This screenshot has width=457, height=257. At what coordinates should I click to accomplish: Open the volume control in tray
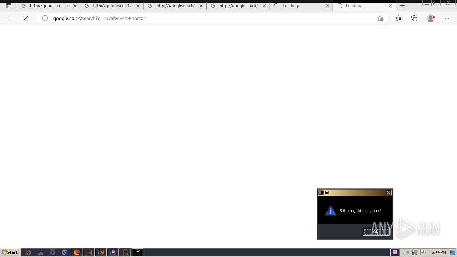point(406,252)
